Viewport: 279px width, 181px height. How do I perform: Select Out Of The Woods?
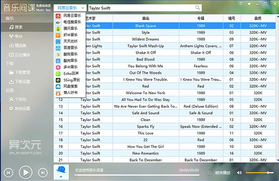[x=146, y=73]
